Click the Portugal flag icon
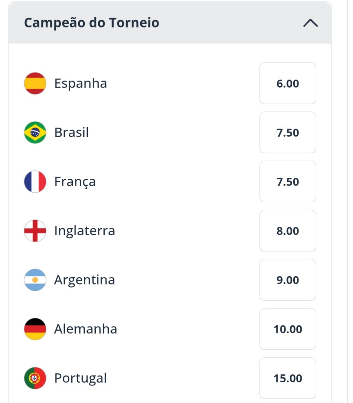This screenshot has width=353, height=403. [35, 378]
